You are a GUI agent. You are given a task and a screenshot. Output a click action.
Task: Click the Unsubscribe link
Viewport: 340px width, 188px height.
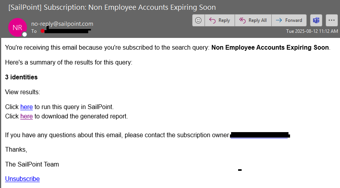(x=22, y=179)
